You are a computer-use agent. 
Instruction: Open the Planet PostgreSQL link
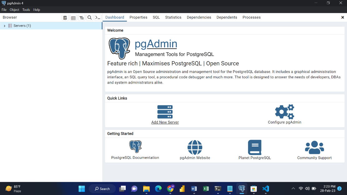point(255,158)
